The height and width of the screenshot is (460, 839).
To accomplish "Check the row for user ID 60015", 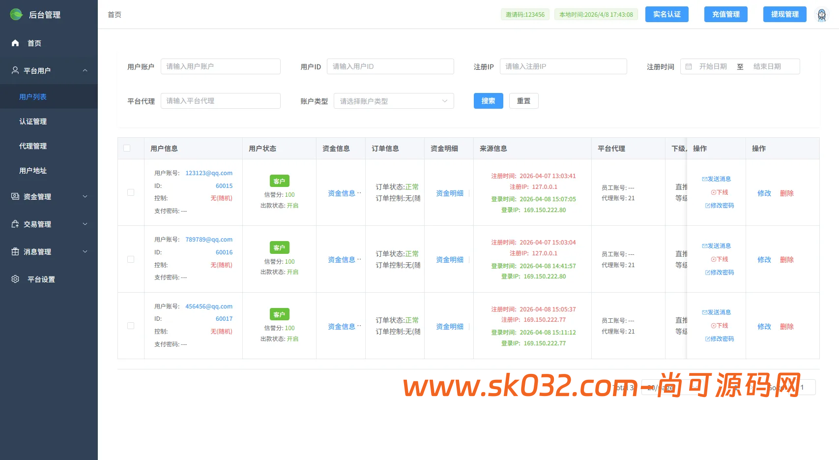I will click(131, 192).
